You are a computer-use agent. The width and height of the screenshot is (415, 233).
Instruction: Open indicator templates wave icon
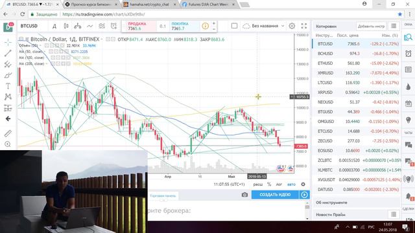pyautogui.click(x=102, y=26)
